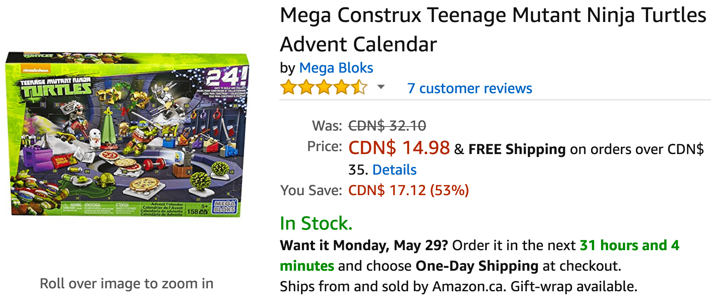Click the CDN$ 17.12 (53%) savings amount
Viewport: 711px width, 303px height.
point(408,190)
